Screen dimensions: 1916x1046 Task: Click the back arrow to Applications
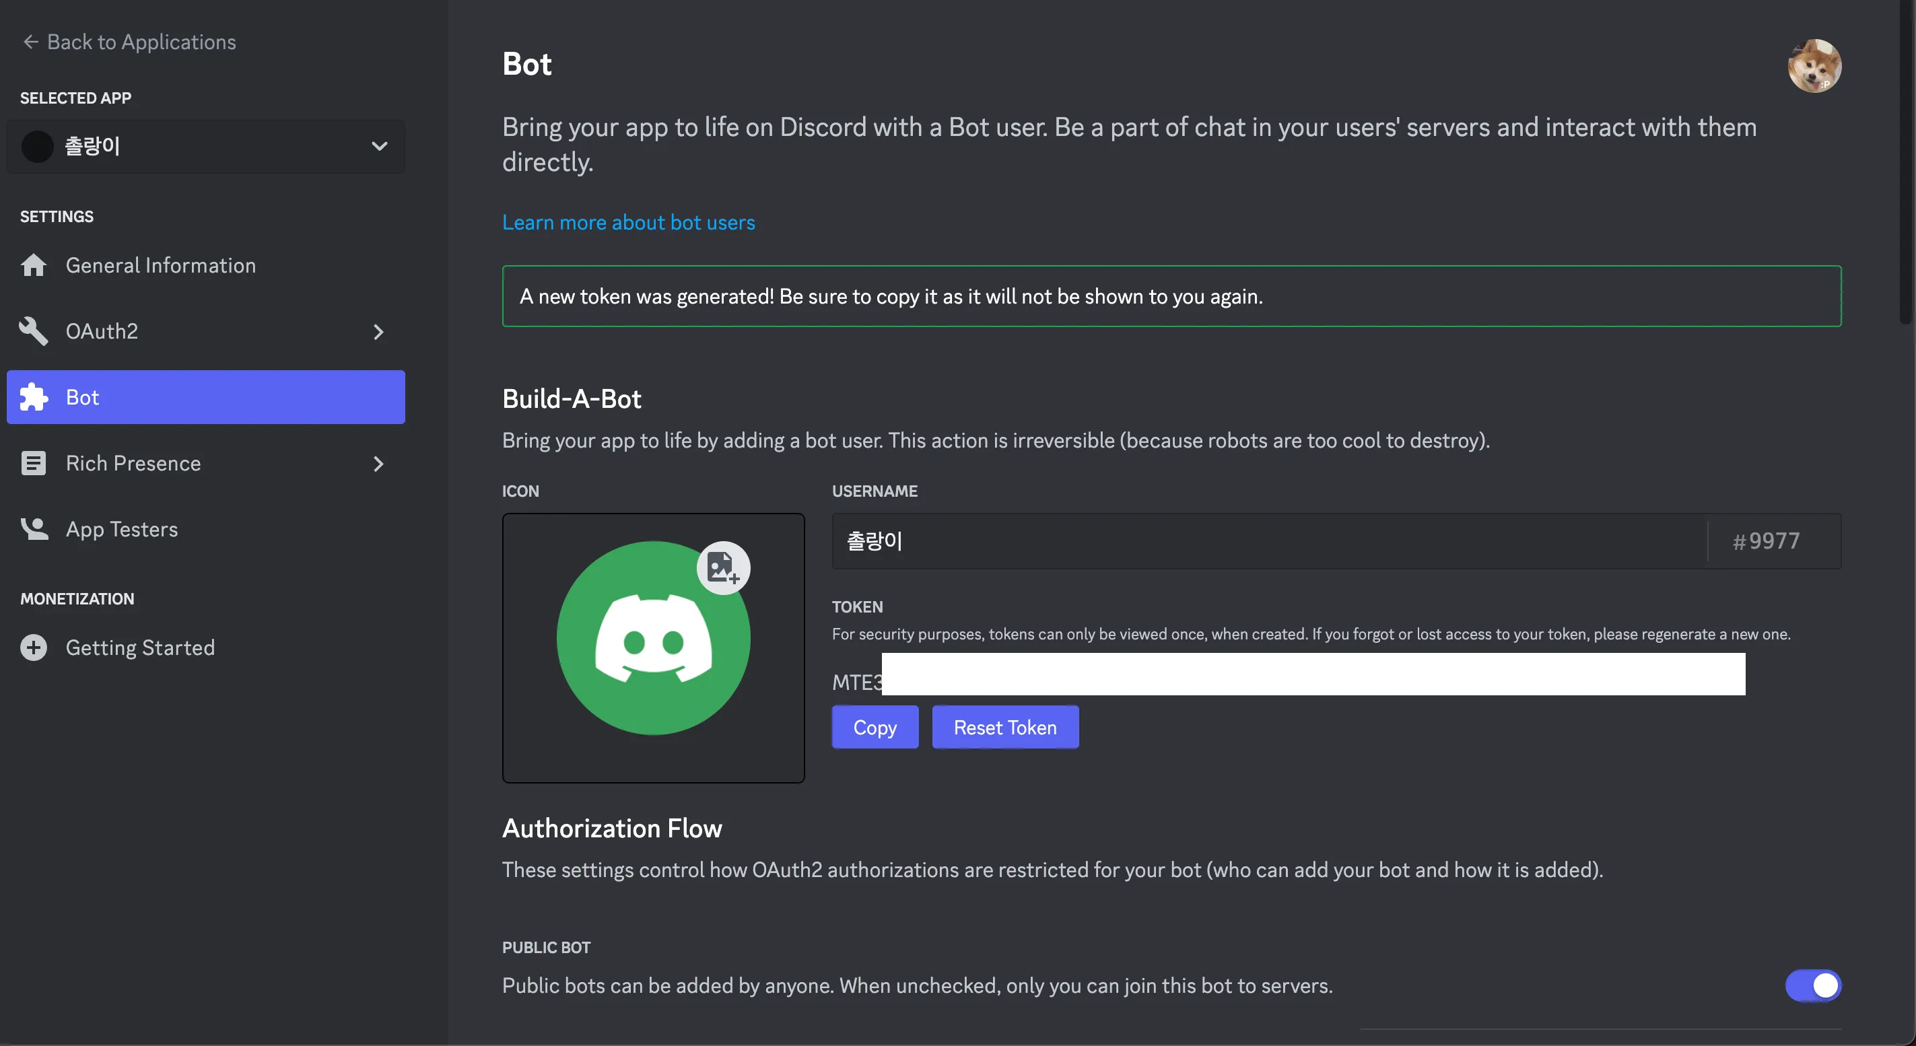click(30, 42)
